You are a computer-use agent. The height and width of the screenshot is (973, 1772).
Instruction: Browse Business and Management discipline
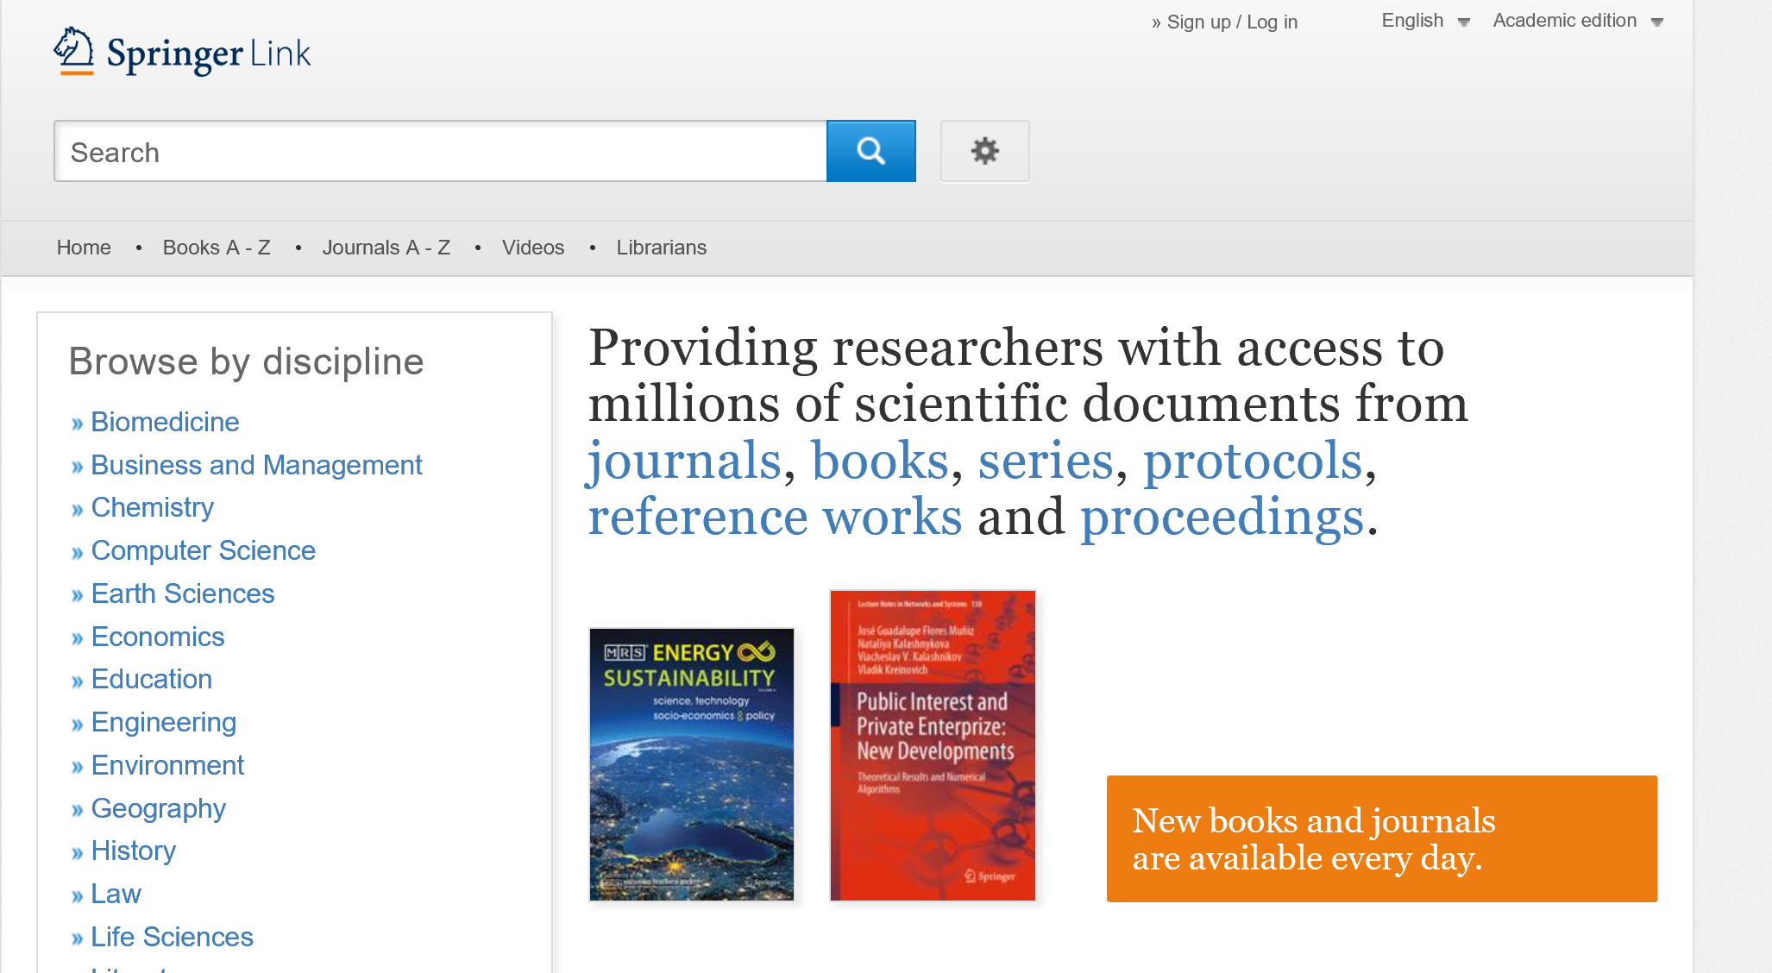point(256,465)
